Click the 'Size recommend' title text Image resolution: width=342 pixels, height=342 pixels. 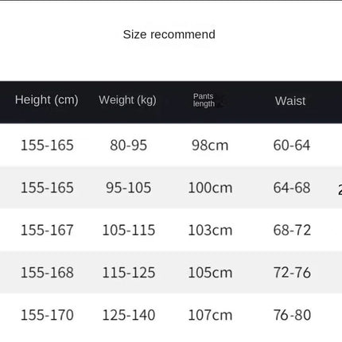pos(169,35)
